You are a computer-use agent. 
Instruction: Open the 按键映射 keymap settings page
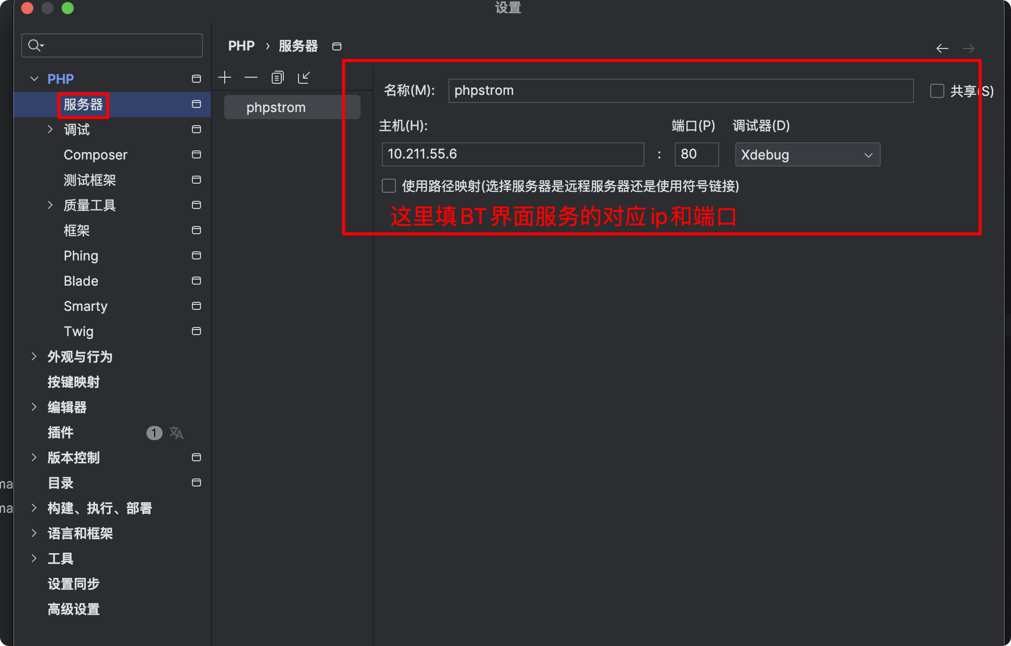pos(74,382)
